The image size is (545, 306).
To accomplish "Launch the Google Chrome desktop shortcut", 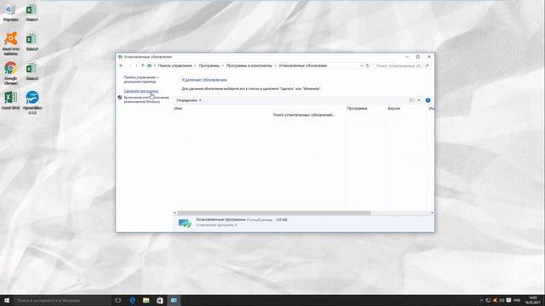I will pyautogui.click(x=11, y=72).
